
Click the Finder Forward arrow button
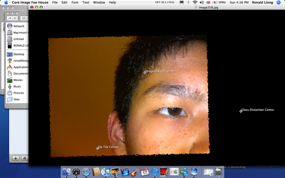click(x=15, y=18)
